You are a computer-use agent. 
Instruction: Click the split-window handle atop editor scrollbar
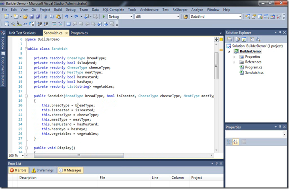pyautogui.click(x=216, y=39)
